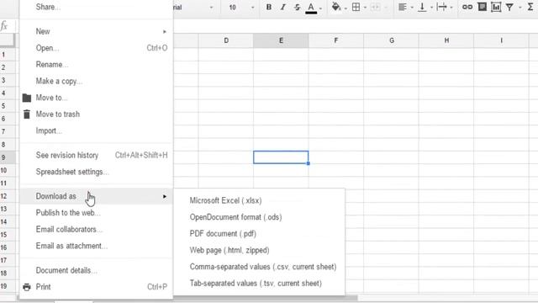
Task: Click the fx formula bar icon
Action: coord(4,26)
